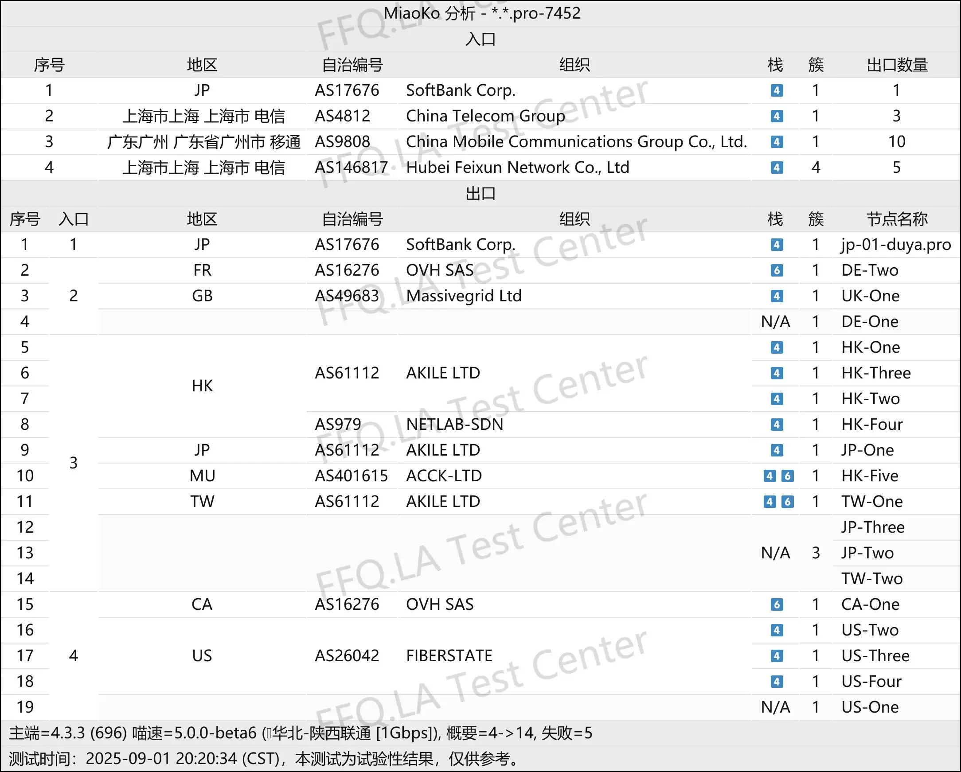Click AS9808 in the entry table
This screenshot has height=772, width=961.
click(x=342, y=142)
